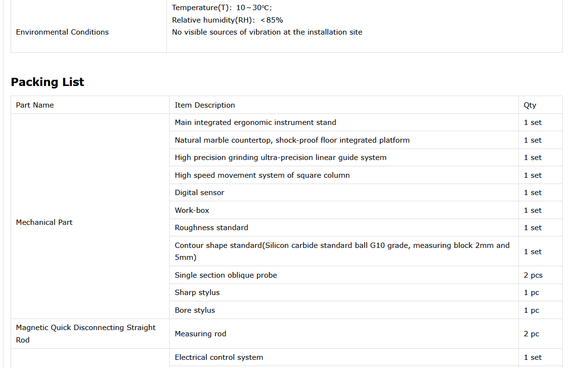Screen dimensions: 568x368
Task: Click the Roughness standard item
Action: pos(212,228)
